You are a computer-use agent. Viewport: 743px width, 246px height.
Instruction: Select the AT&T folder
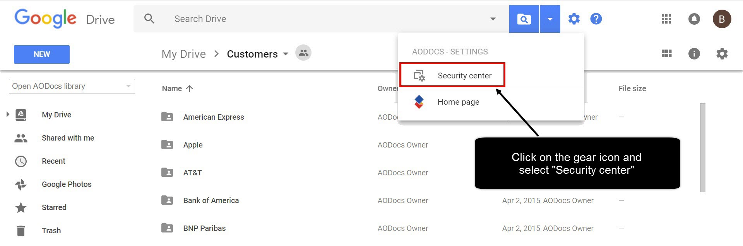click(192, 173)
